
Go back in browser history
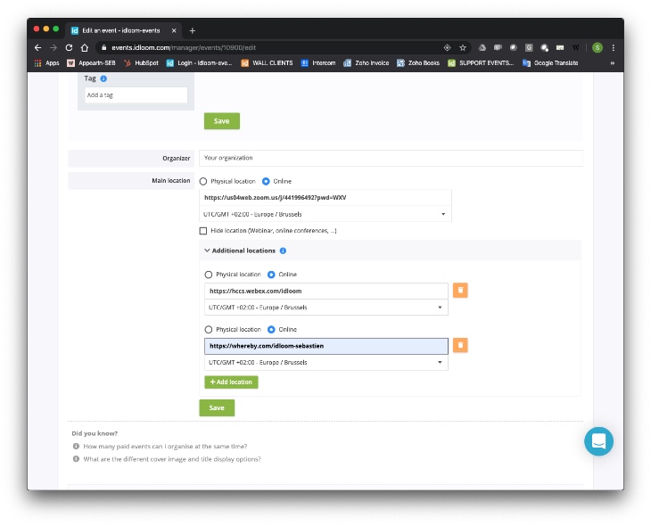(37, 48)
